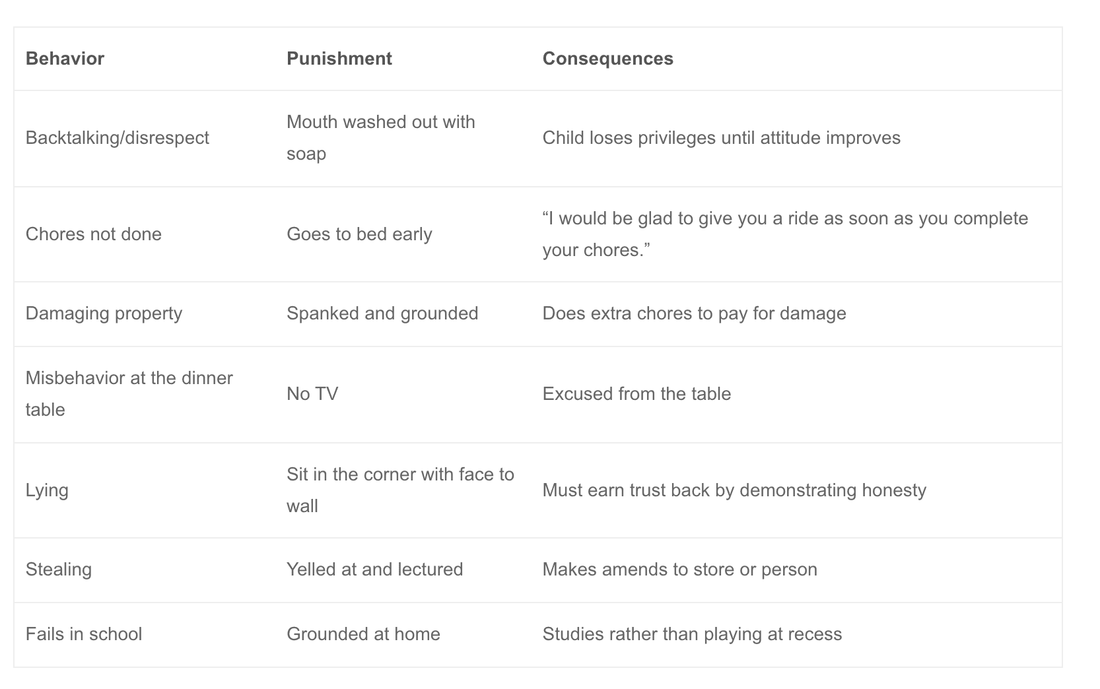Click 'Studies rather than playing at recess'

(x=692, y=634)
